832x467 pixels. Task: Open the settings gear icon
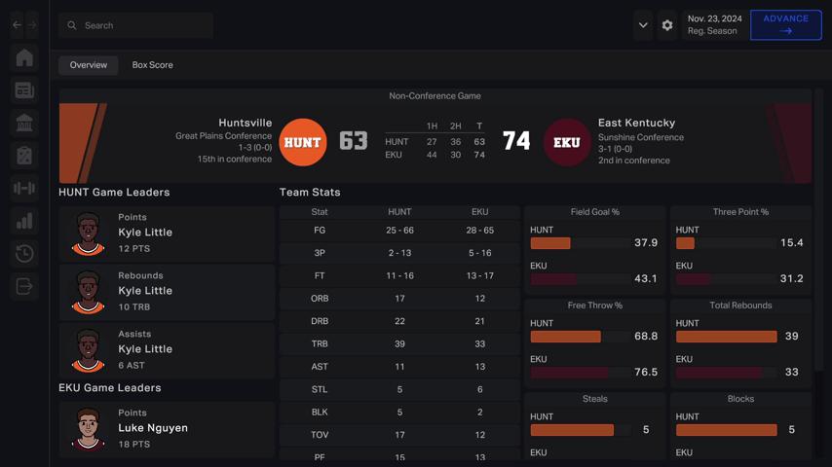click(x=667, y=25)
